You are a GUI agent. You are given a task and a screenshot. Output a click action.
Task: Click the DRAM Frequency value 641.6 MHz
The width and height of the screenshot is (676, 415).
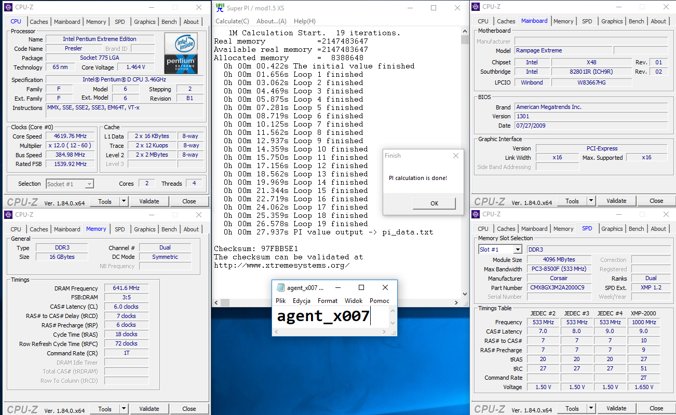[126, 288]
